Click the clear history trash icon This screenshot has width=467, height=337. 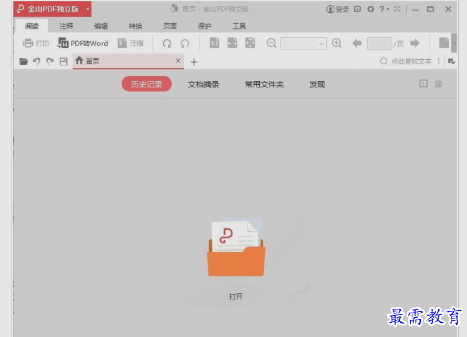(438, 84)
